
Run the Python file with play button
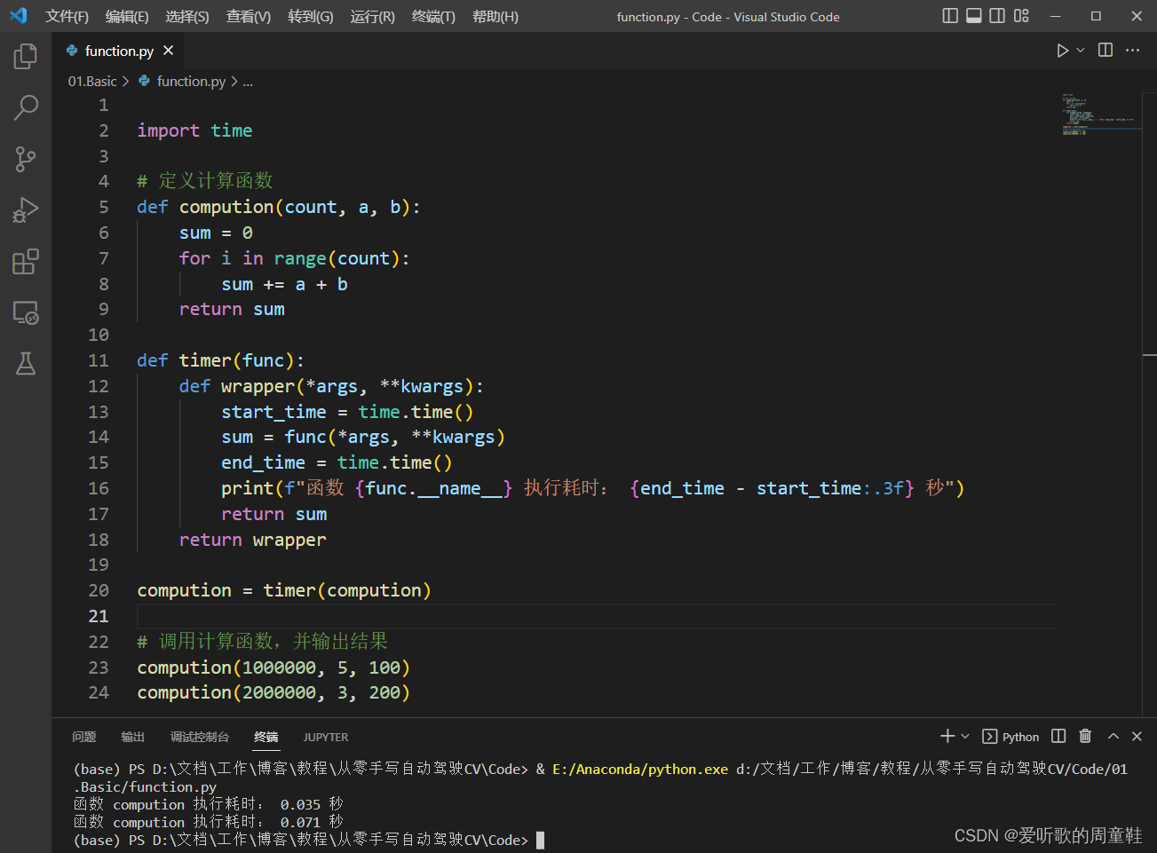coord(1062,51)
